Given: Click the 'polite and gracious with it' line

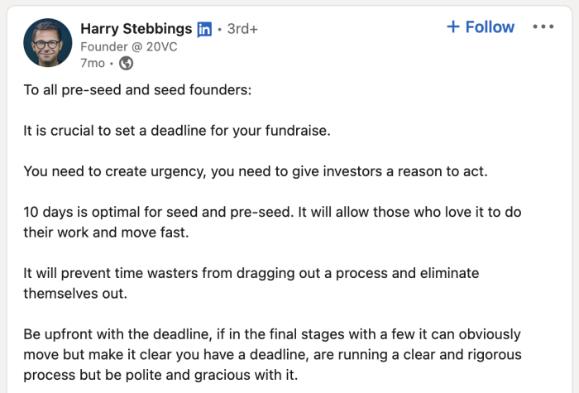Looking at the screenshot, I should 160,375.
